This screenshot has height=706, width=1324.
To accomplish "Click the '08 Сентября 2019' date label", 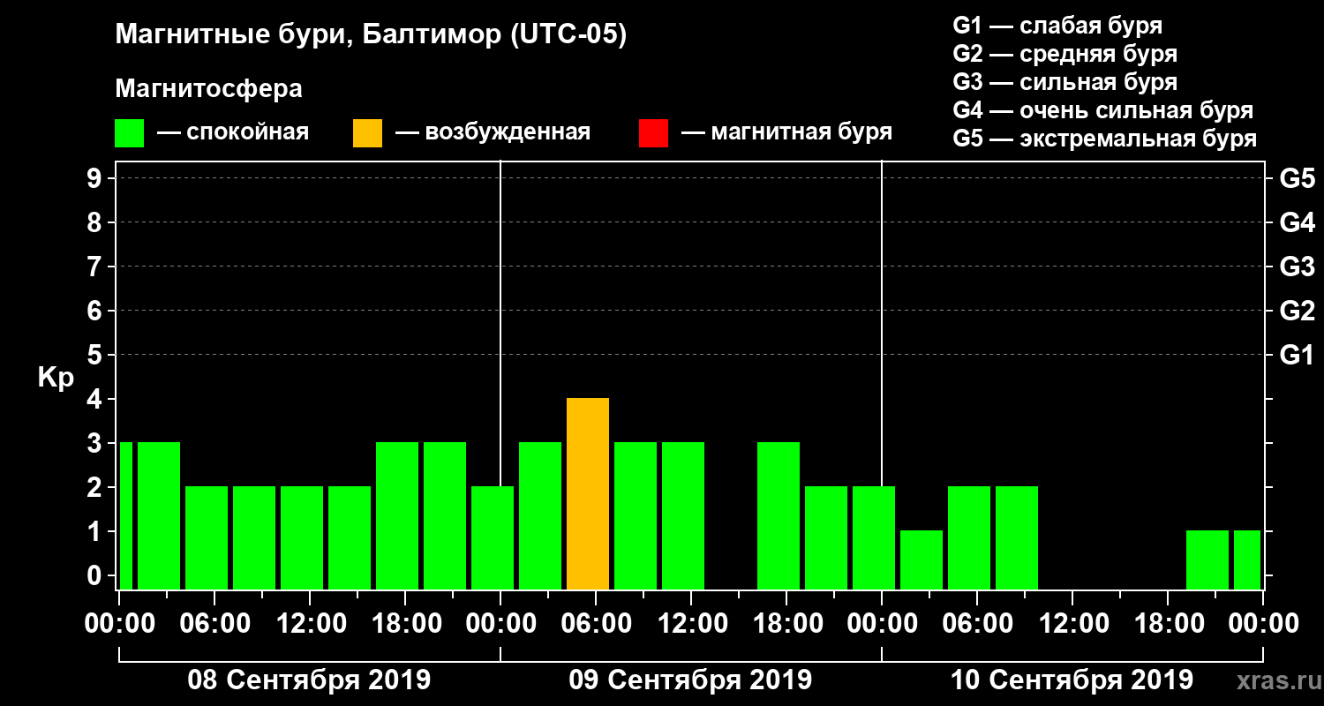I will pos(309,680).
